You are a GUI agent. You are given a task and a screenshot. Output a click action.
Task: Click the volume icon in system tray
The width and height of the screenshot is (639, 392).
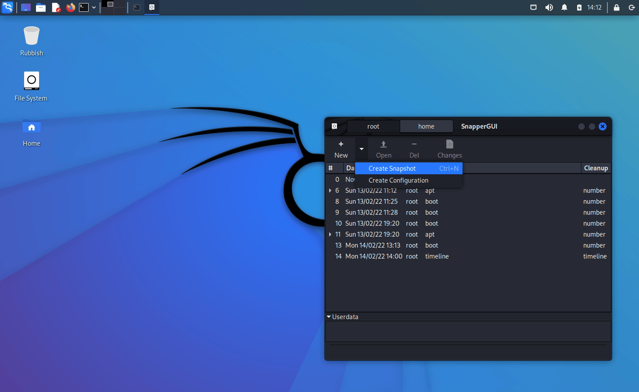549,7
